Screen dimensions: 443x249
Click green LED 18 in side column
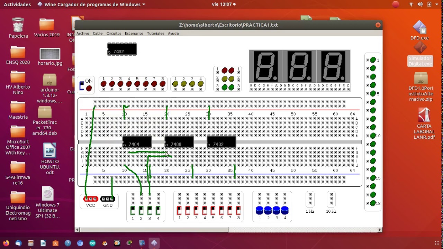pyautogui.click(x=373, y=203)
